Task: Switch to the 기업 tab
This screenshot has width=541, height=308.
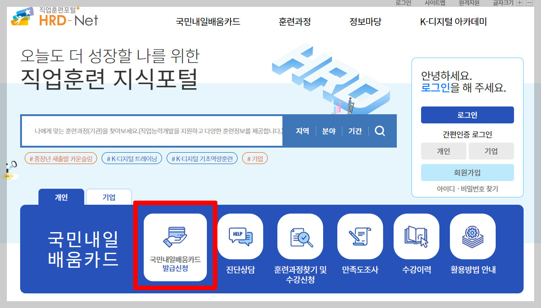Action: [x=108, y=197]
